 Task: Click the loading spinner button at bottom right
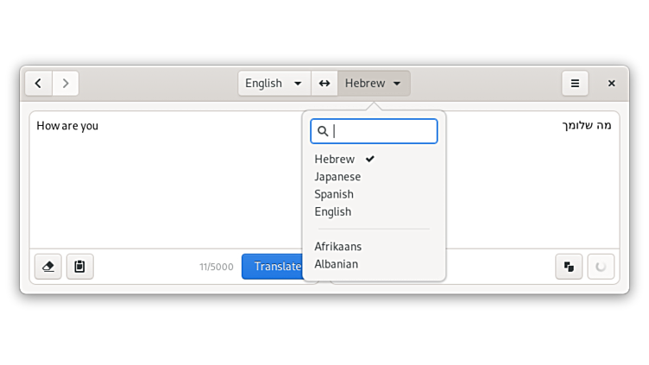[x=601, y=267]
